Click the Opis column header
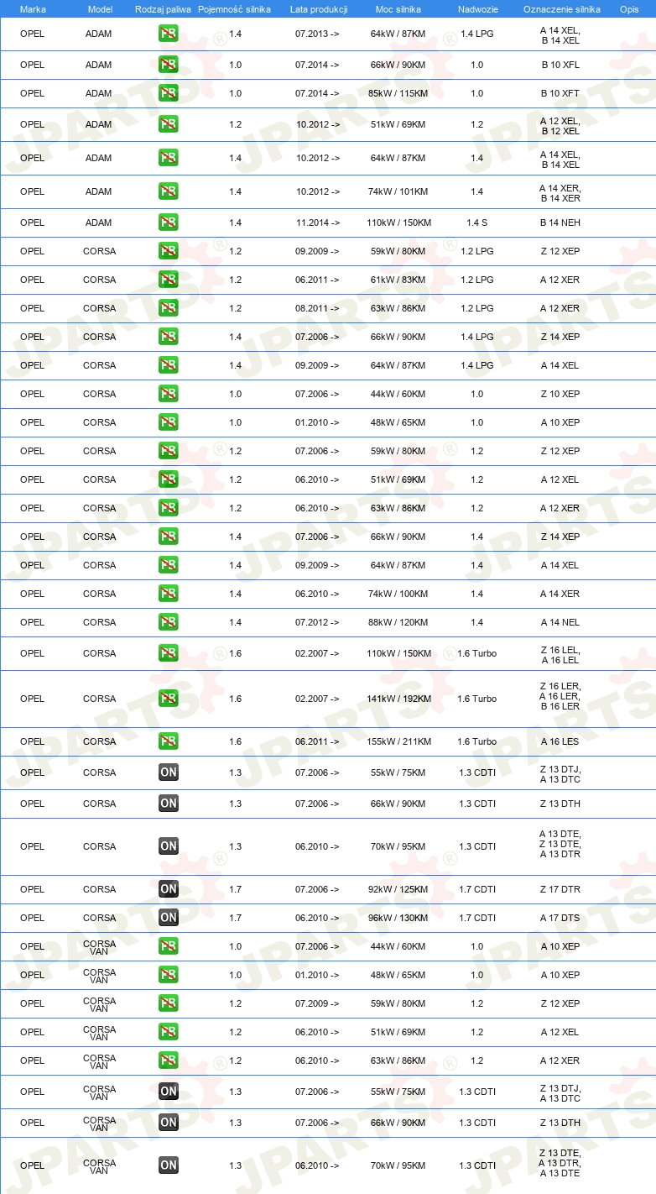This screenshot has width=656, height=1194. (628, 8)
